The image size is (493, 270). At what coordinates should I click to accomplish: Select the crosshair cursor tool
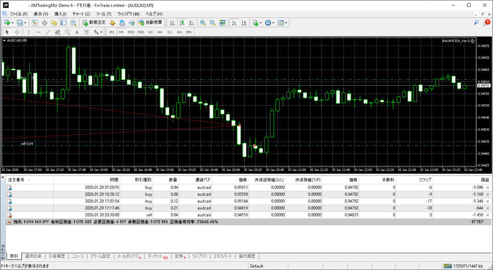tap(17, 32)
